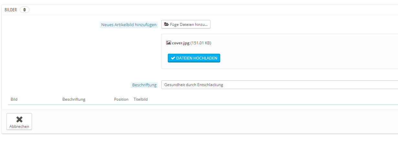Click the Bild column header
The width and height of the screenshot is (398, 156).
(x=14, y=99)
